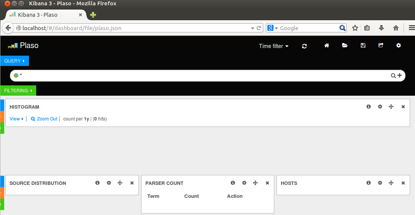Click the share dashboard icon
This screenshot has width=415, height=215.
pos(381,45)
